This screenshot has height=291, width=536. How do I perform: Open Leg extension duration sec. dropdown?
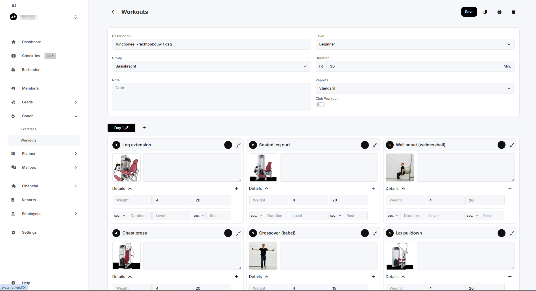click(120, 216)
